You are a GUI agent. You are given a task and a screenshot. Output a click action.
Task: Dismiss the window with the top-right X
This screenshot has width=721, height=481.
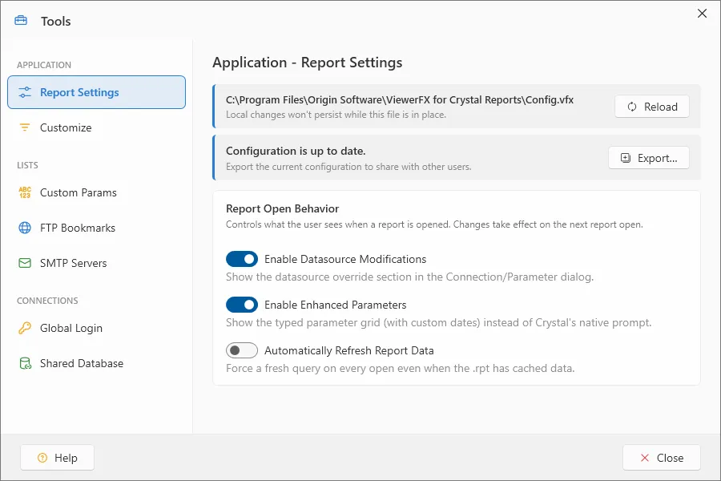[x=702, y=14]
